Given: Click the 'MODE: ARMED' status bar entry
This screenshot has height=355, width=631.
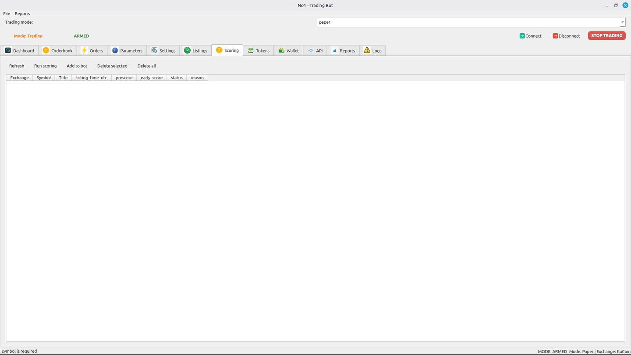Looking at the screenshot, I should tap(552, 351).
